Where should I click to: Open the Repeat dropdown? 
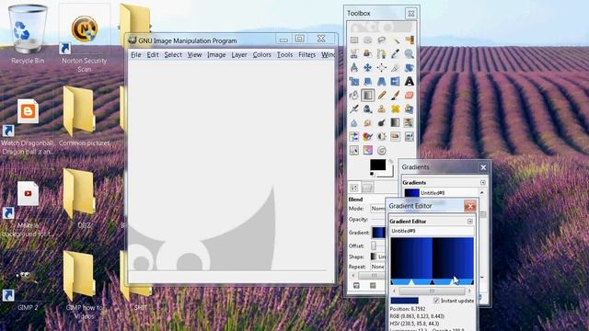pos(377,267)
